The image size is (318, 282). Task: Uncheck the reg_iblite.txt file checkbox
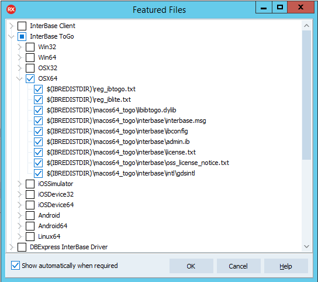(39, 99)
